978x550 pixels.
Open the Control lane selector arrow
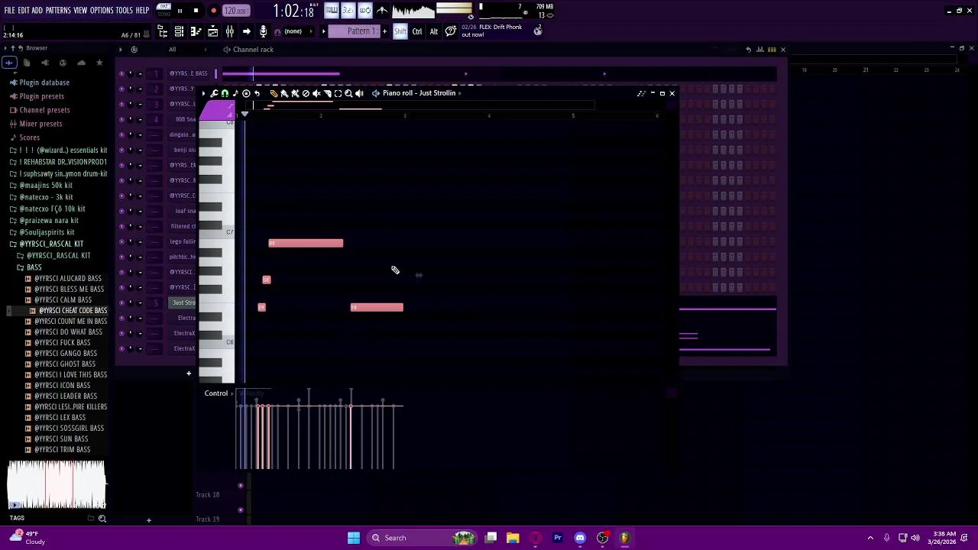232,393
